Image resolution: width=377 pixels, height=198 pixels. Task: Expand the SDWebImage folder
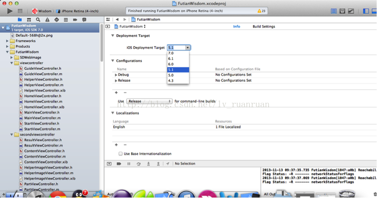11,58
